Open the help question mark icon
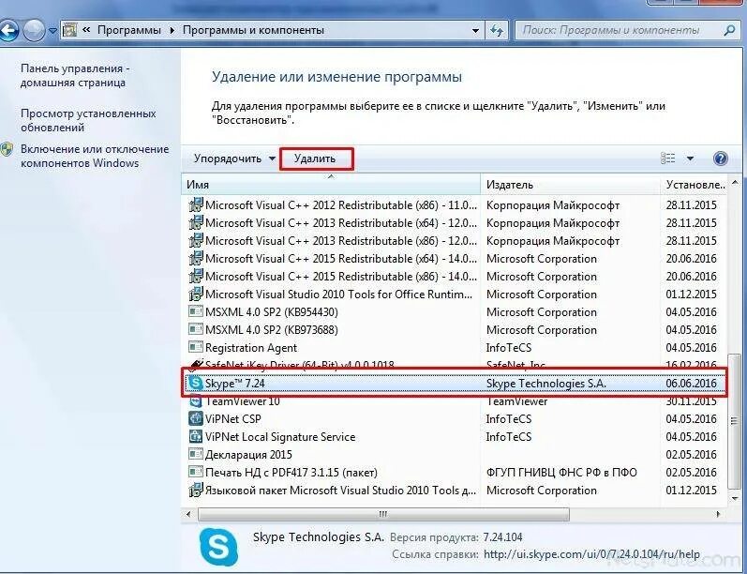Image resolution: width=747 pixels, height=574 pixels. pos(721,159)
